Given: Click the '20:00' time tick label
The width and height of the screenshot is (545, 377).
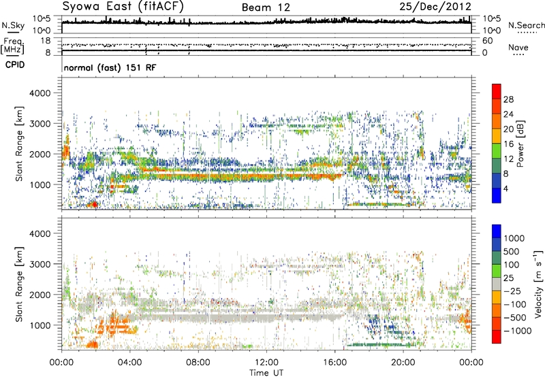Looking at the screenshot, I should point(403,363).
